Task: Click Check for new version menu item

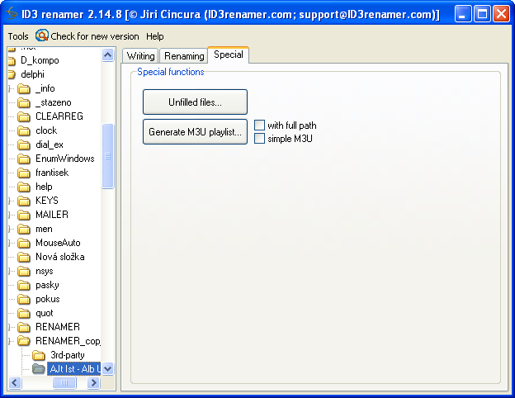Action: (x=87, y=36)
